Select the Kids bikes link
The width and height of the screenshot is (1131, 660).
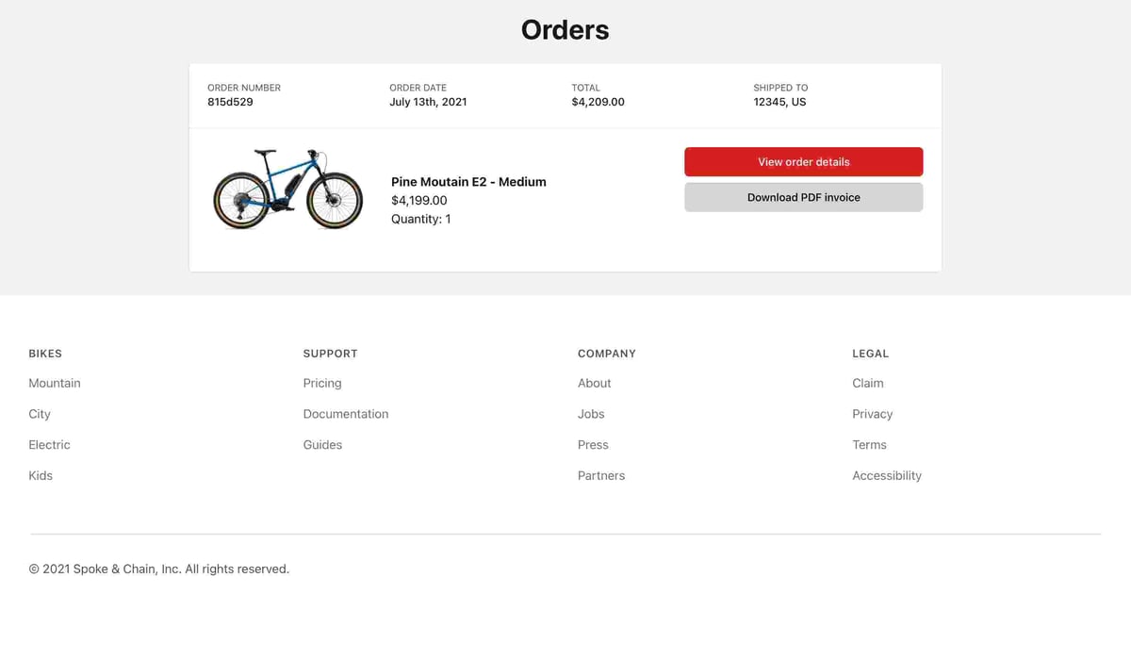tap(41, 476)
